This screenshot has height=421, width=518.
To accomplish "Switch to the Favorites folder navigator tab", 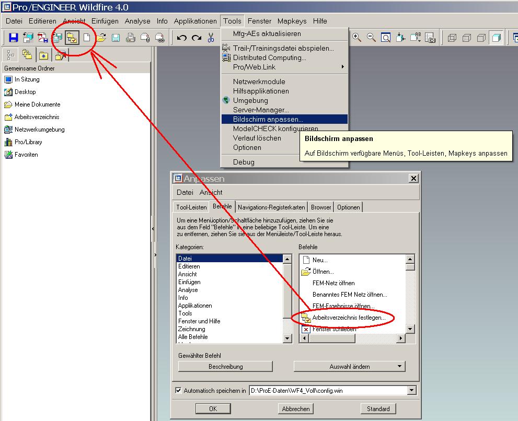I will (x=43, y=55).
